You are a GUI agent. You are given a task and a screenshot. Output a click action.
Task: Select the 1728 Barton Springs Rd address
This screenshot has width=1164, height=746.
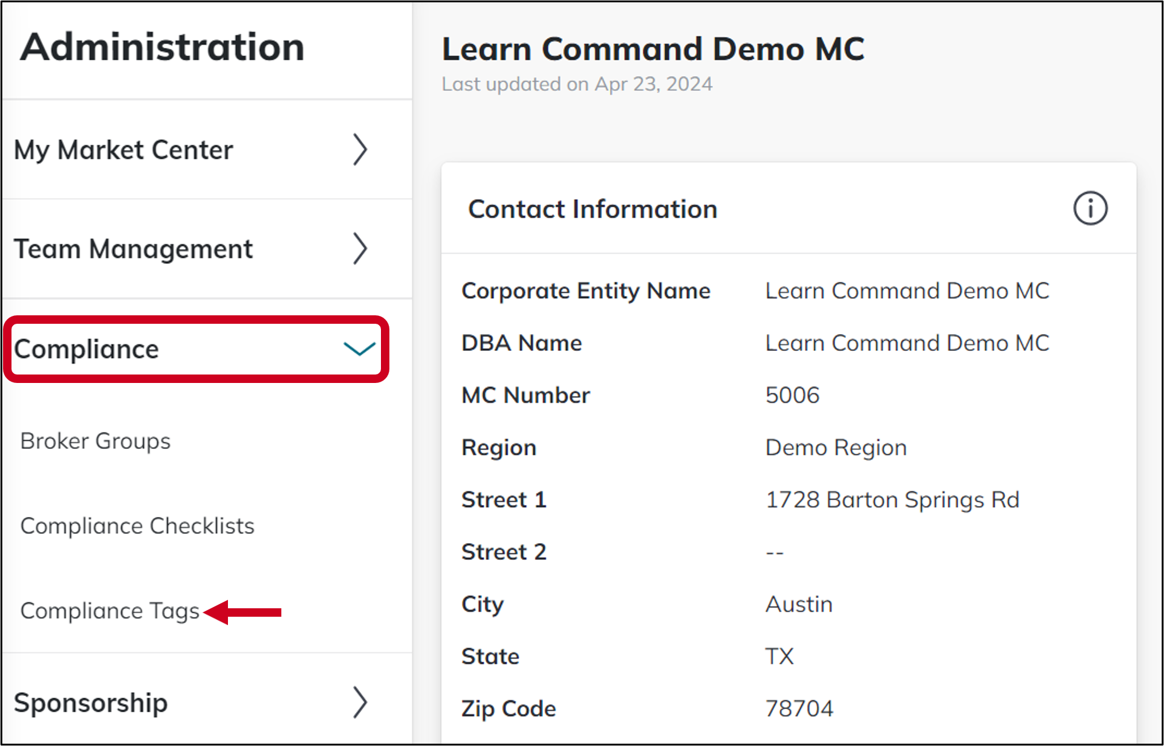tap(893, 500)
